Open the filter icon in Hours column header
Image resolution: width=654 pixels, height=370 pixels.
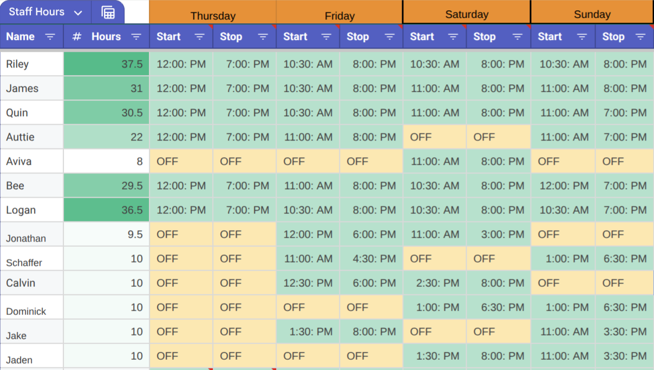pos(136,37)
